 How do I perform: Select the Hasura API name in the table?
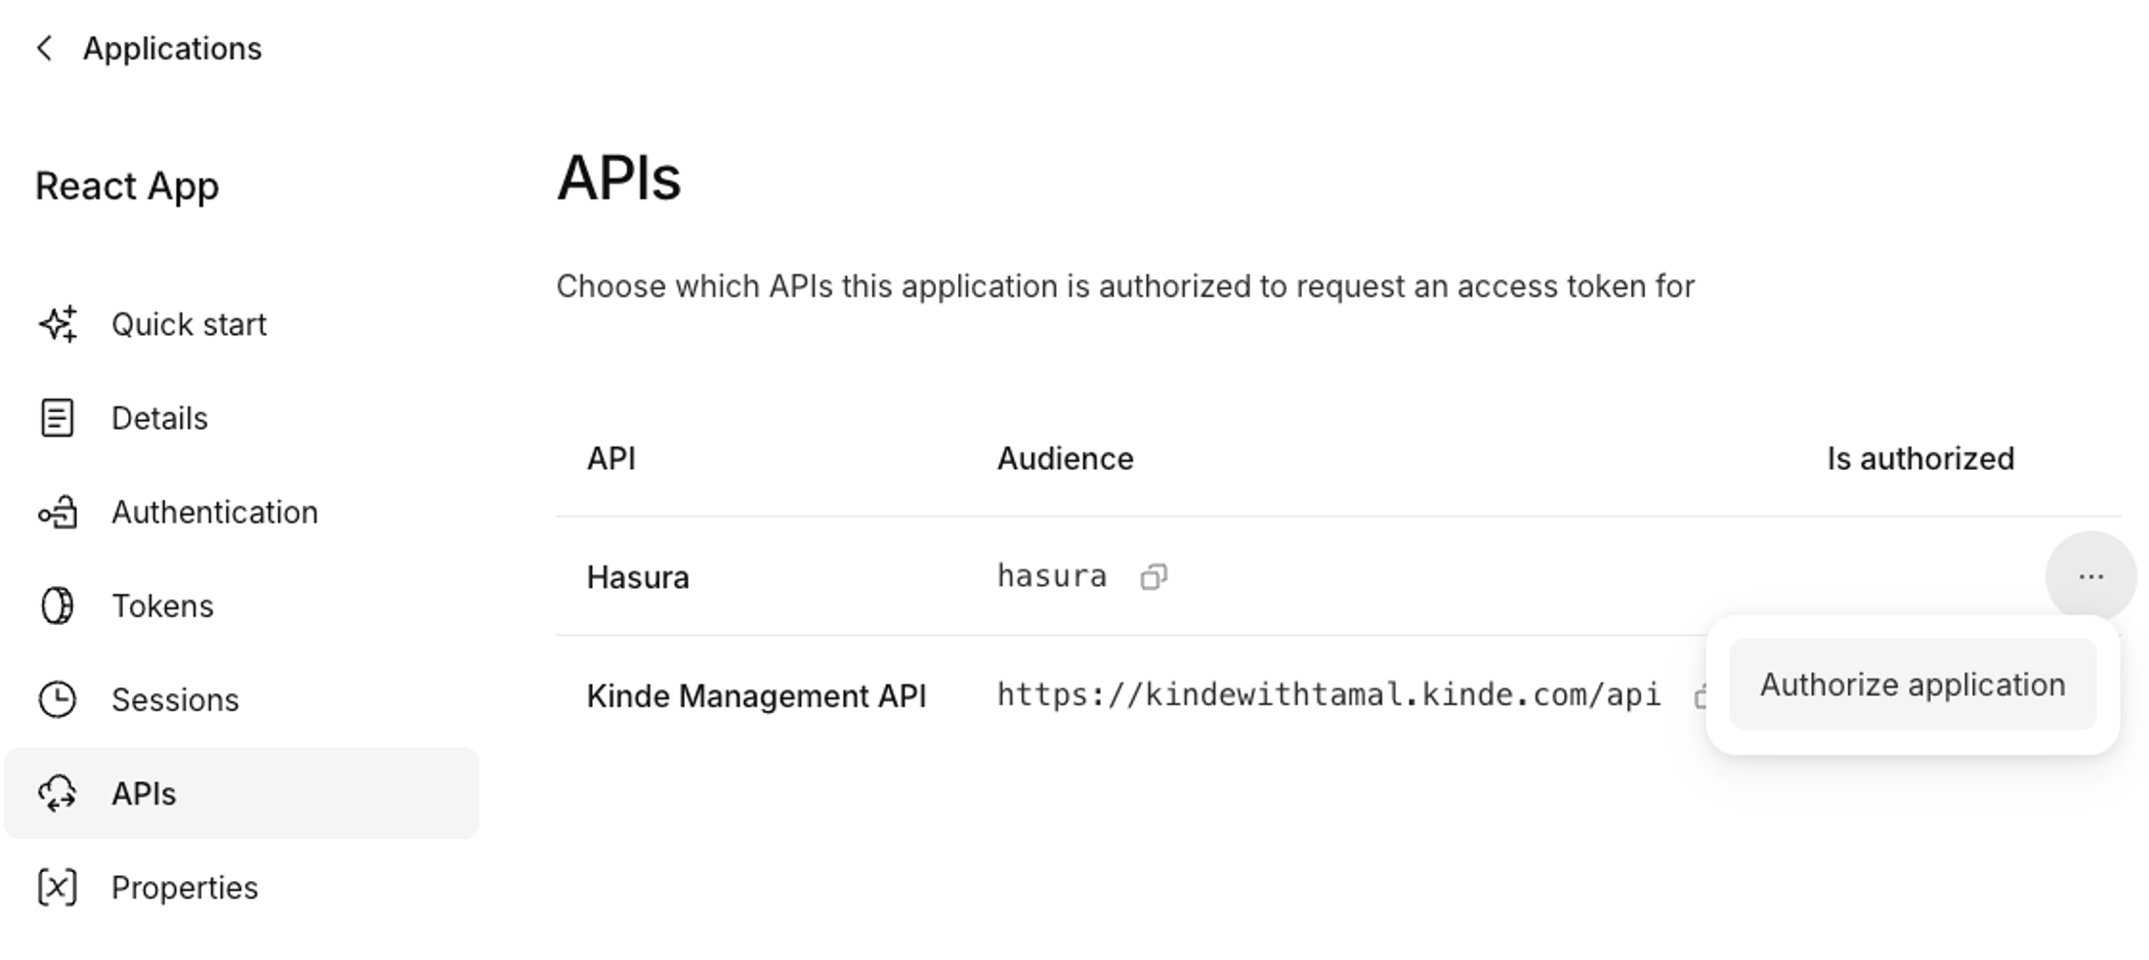[637, 576]
